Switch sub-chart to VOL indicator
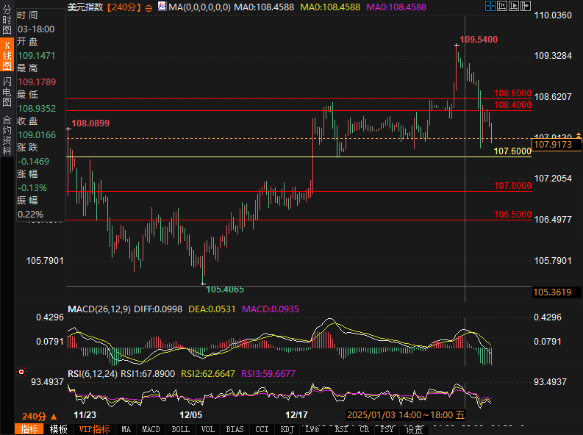This screenshot has width=583, height=435. (208, 429)
